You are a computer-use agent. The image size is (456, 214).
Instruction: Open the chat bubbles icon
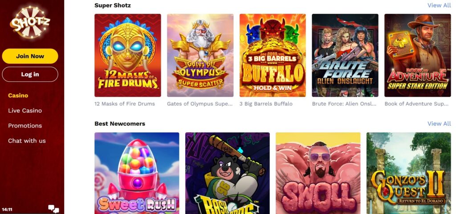coord(53,209)
